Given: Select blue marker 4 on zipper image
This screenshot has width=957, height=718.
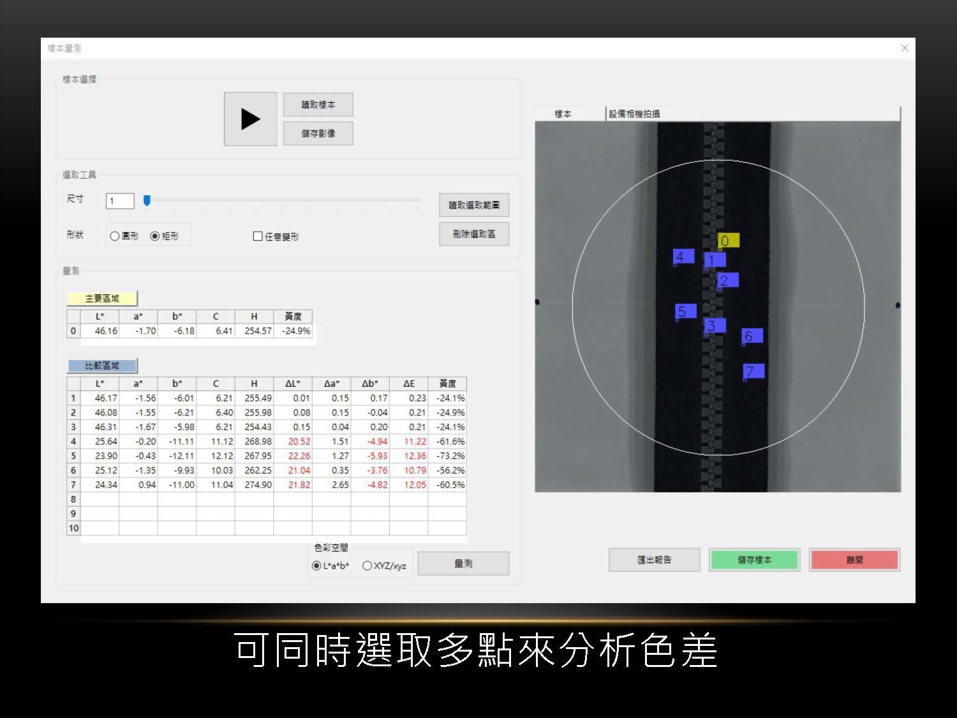Looking at the screenshot, I should [x=683, y=257].
